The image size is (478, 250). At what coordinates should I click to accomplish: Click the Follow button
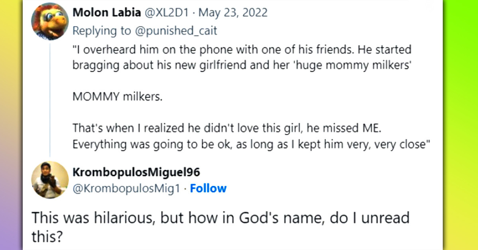(x=208, y=188)
